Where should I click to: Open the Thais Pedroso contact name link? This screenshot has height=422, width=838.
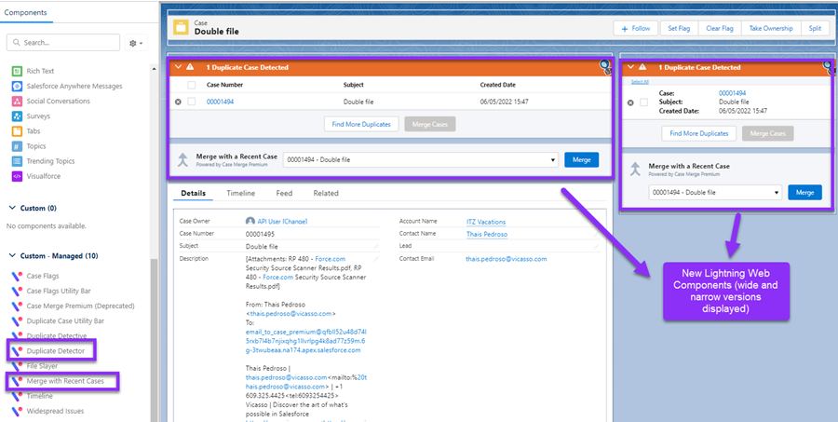pyautogui.click(x=487, y=234)
